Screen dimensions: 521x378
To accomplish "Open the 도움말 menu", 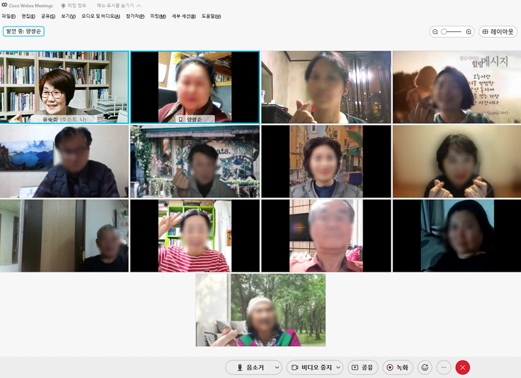I will (x=209, y=16).
